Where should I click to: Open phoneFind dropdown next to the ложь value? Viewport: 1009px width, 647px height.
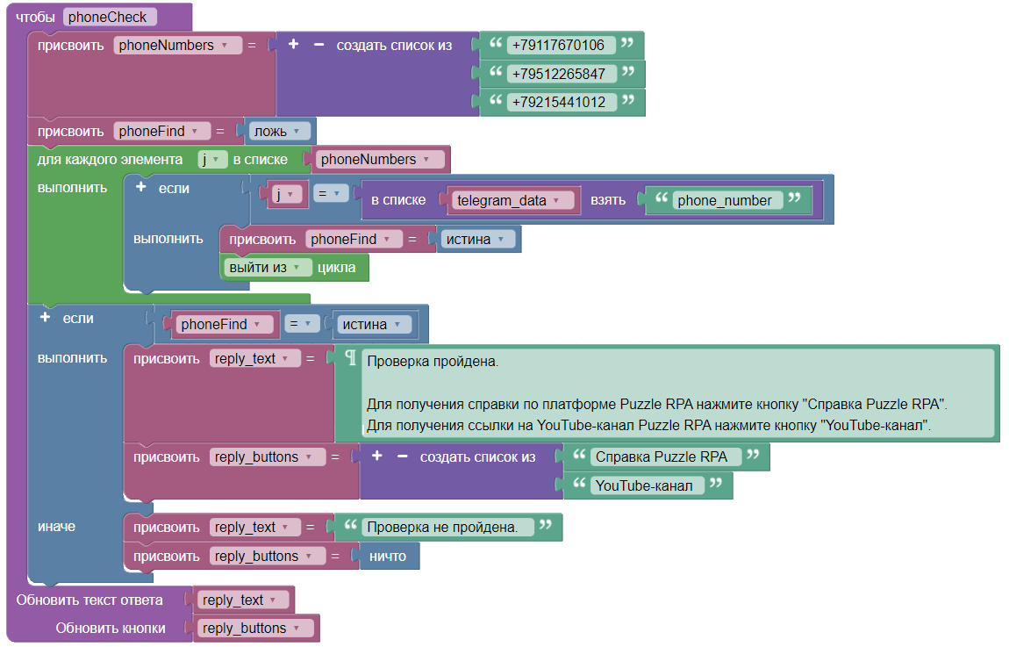point(161,132)
